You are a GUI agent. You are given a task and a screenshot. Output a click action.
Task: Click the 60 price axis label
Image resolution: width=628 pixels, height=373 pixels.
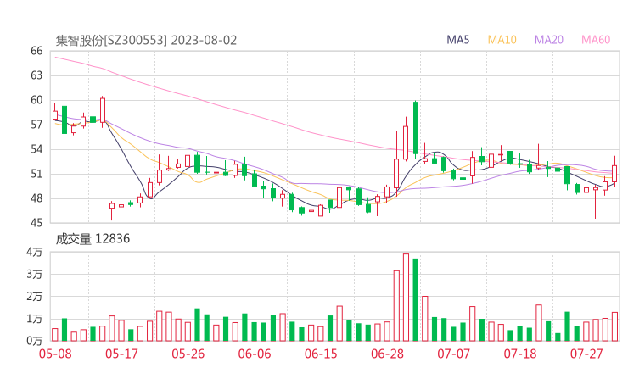pos(36,100)
